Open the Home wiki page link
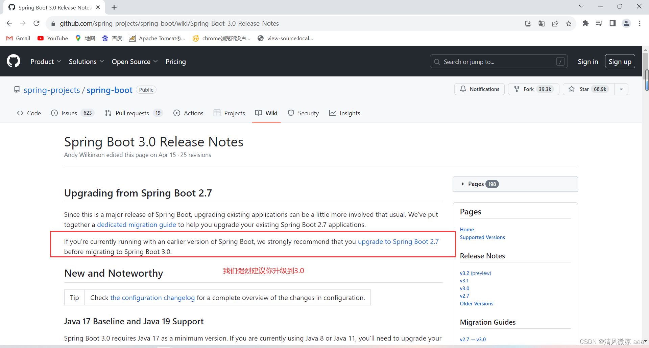The image size is (649, 348). (x=467, y=229)
